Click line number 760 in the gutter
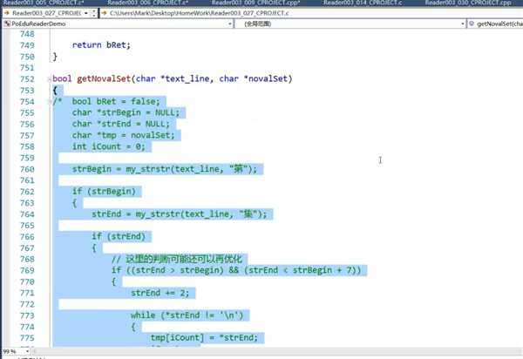 coord(27,169)
